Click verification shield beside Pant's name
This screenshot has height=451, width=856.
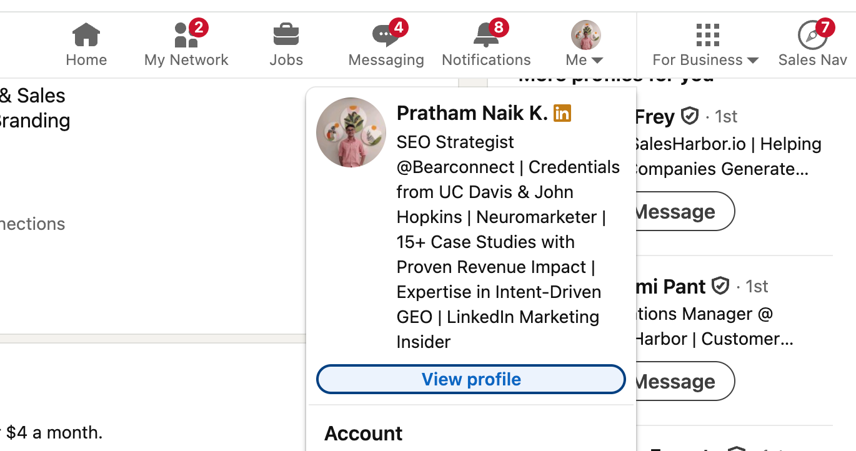click(720, 286)
